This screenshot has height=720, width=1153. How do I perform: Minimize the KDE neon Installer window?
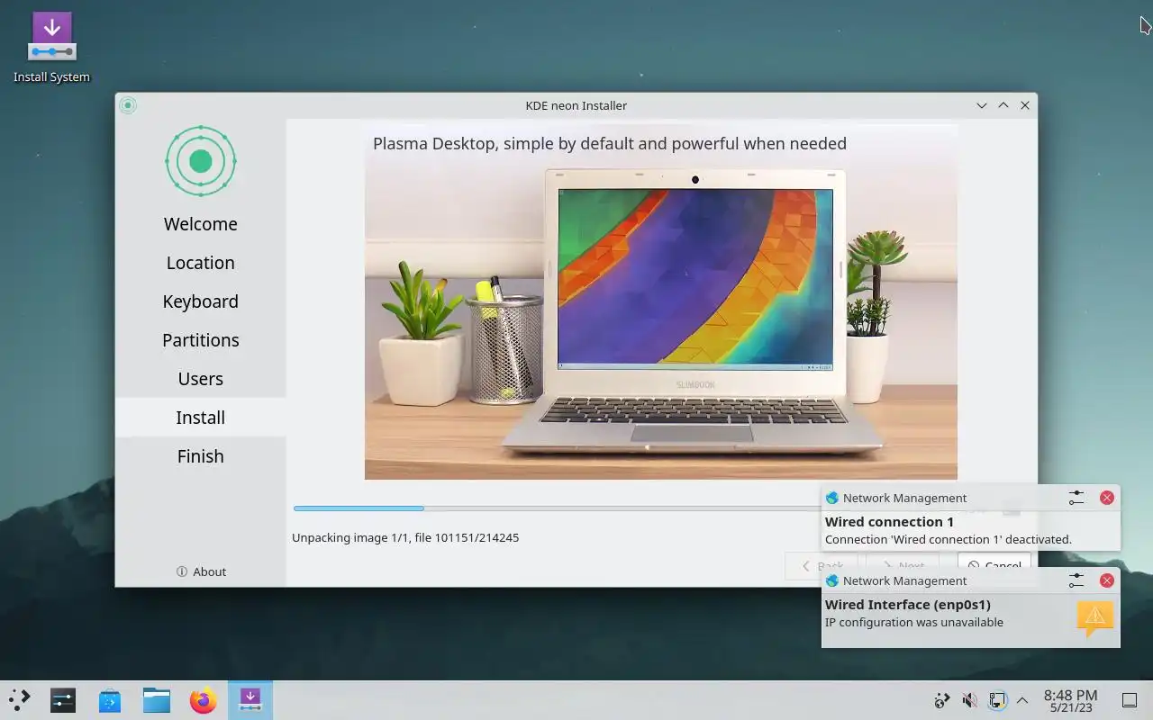(982, 105)
